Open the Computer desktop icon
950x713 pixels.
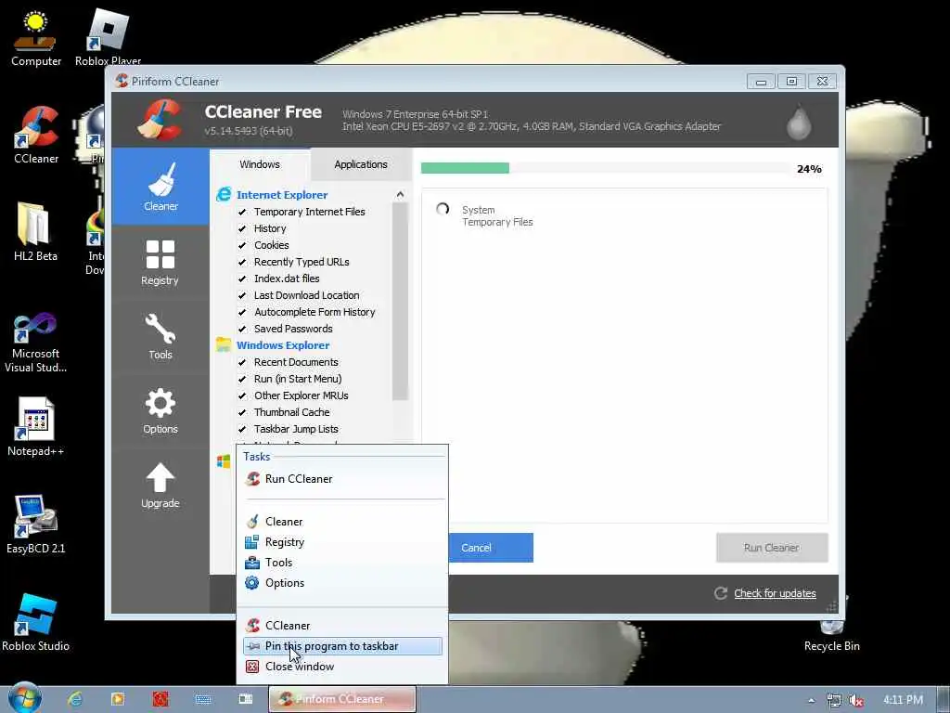36,37
